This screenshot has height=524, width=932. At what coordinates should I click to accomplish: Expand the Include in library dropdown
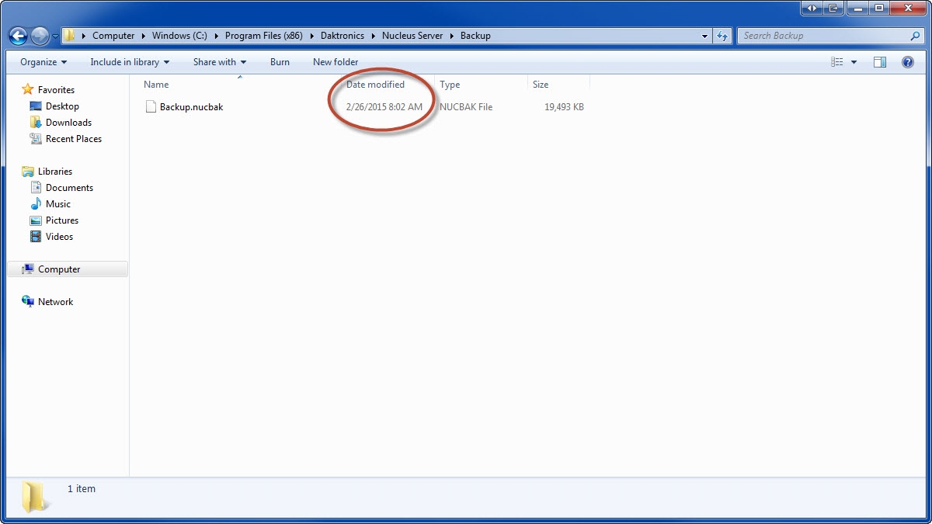[130, 62]
